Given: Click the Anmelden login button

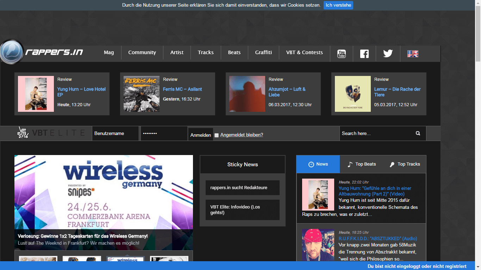Looking at the screenshot, I should tap(201, 135).
